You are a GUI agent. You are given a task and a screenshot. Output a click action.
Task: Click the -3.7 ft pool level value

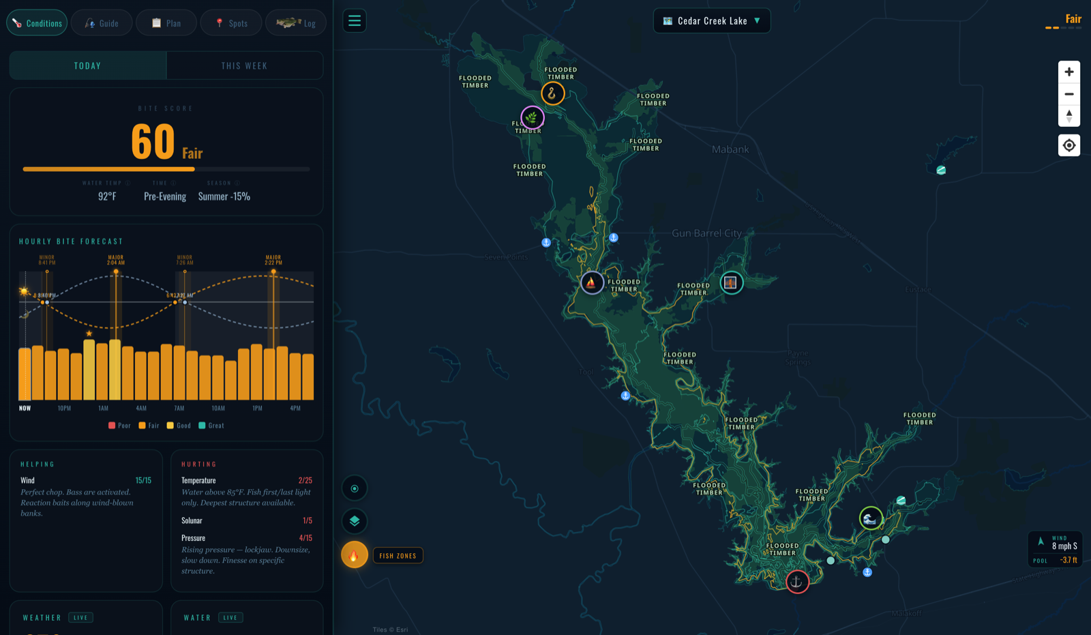coord(1068,560)
